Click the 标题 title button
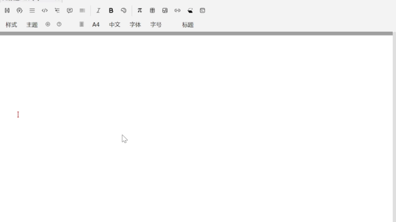The width and height of the screenshot is (396, 222). (x=188, y=24)
